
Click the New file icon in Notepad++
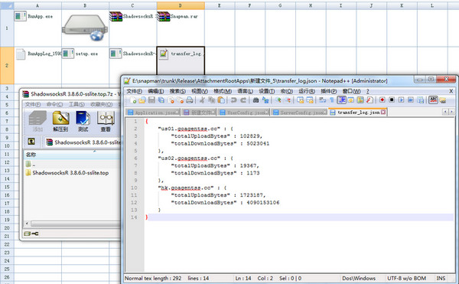pyautogui.click(x=133, y=100)
